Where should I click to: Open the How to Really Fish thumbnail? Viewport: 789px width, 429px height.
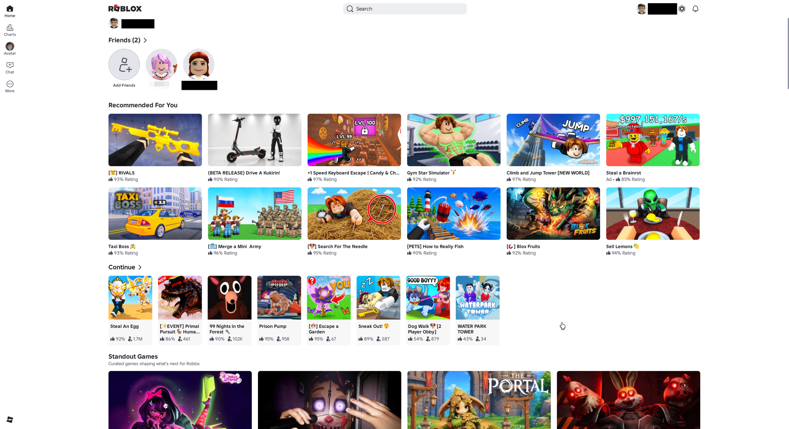coord(454,213)
